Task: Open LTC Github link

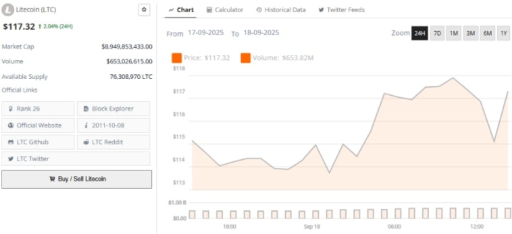Action: pos(38,142)
